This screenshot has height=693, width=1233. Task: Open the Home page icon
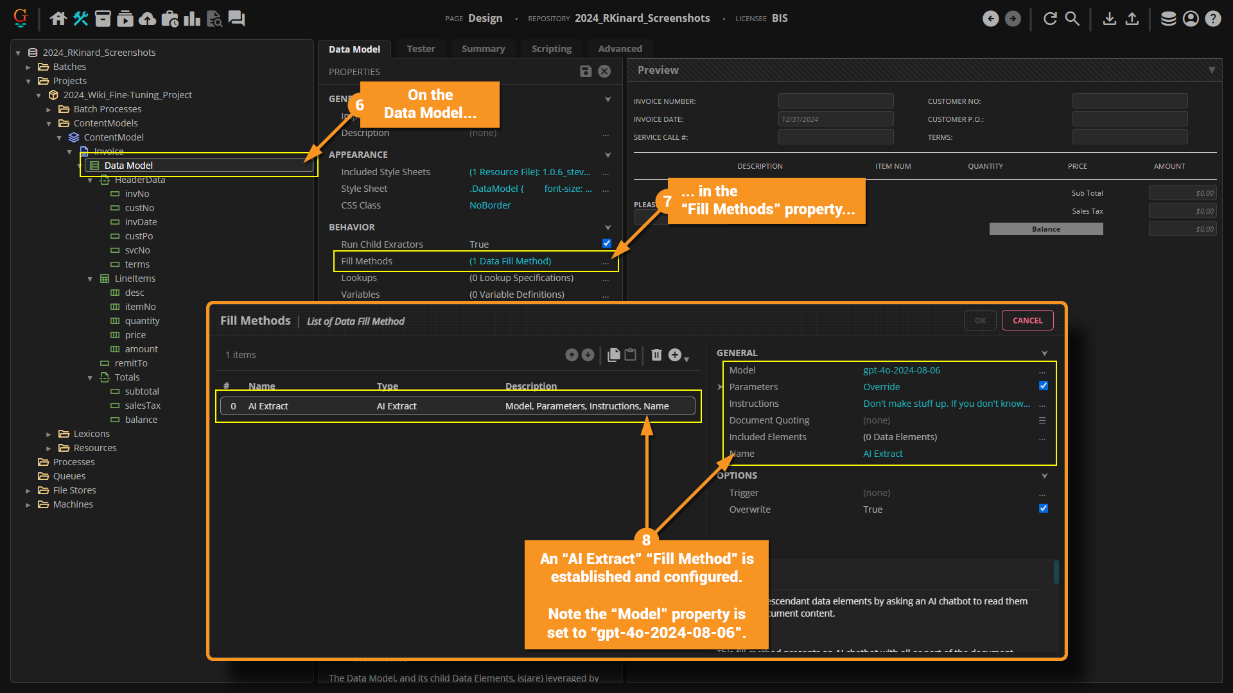58,19
